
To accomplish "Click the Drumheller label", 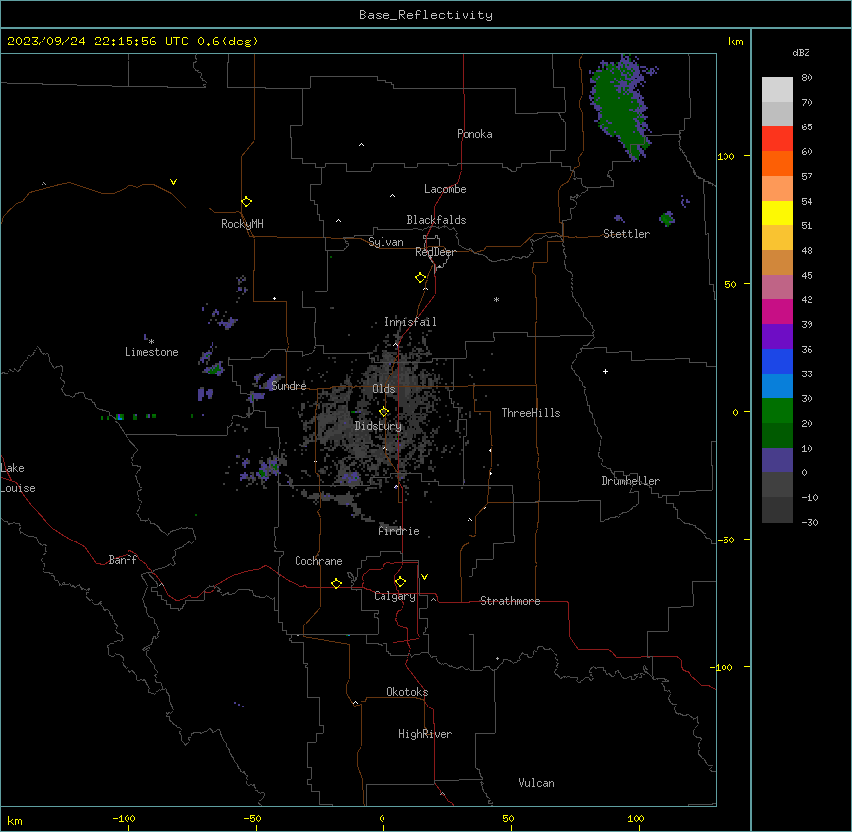I will point(631,481).
